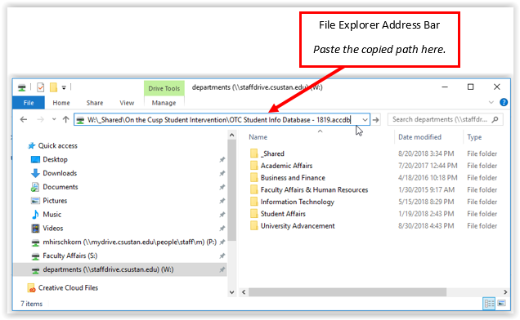Click navigation pane scroll down arrow
520x320 pixels.
click(x=232, y=292)
